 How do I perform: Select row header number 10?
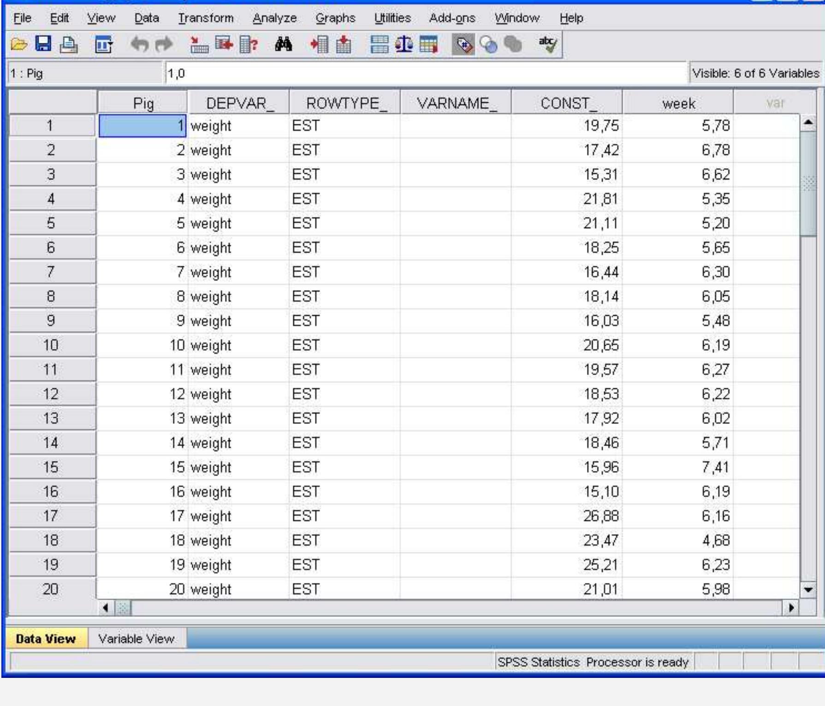52,345
